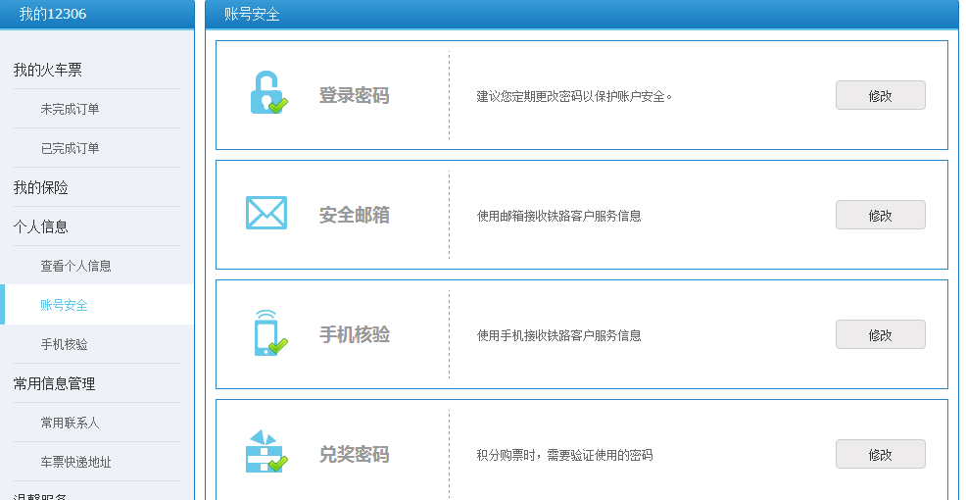Open 车票快递地址 delivery addresses

click(x=75, y=462)
